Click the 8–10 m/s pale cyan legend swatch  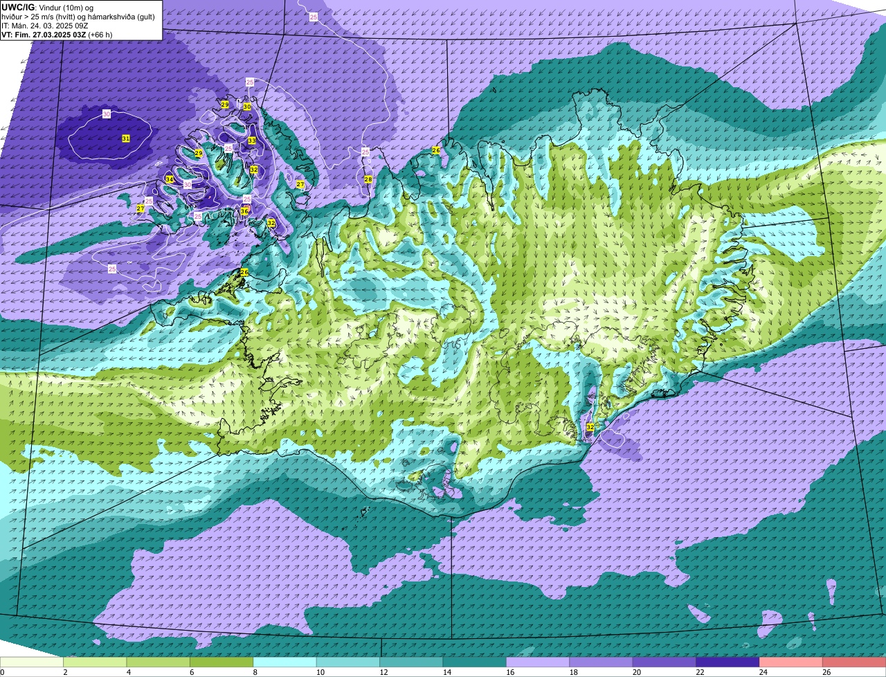[x=285, y=662]
